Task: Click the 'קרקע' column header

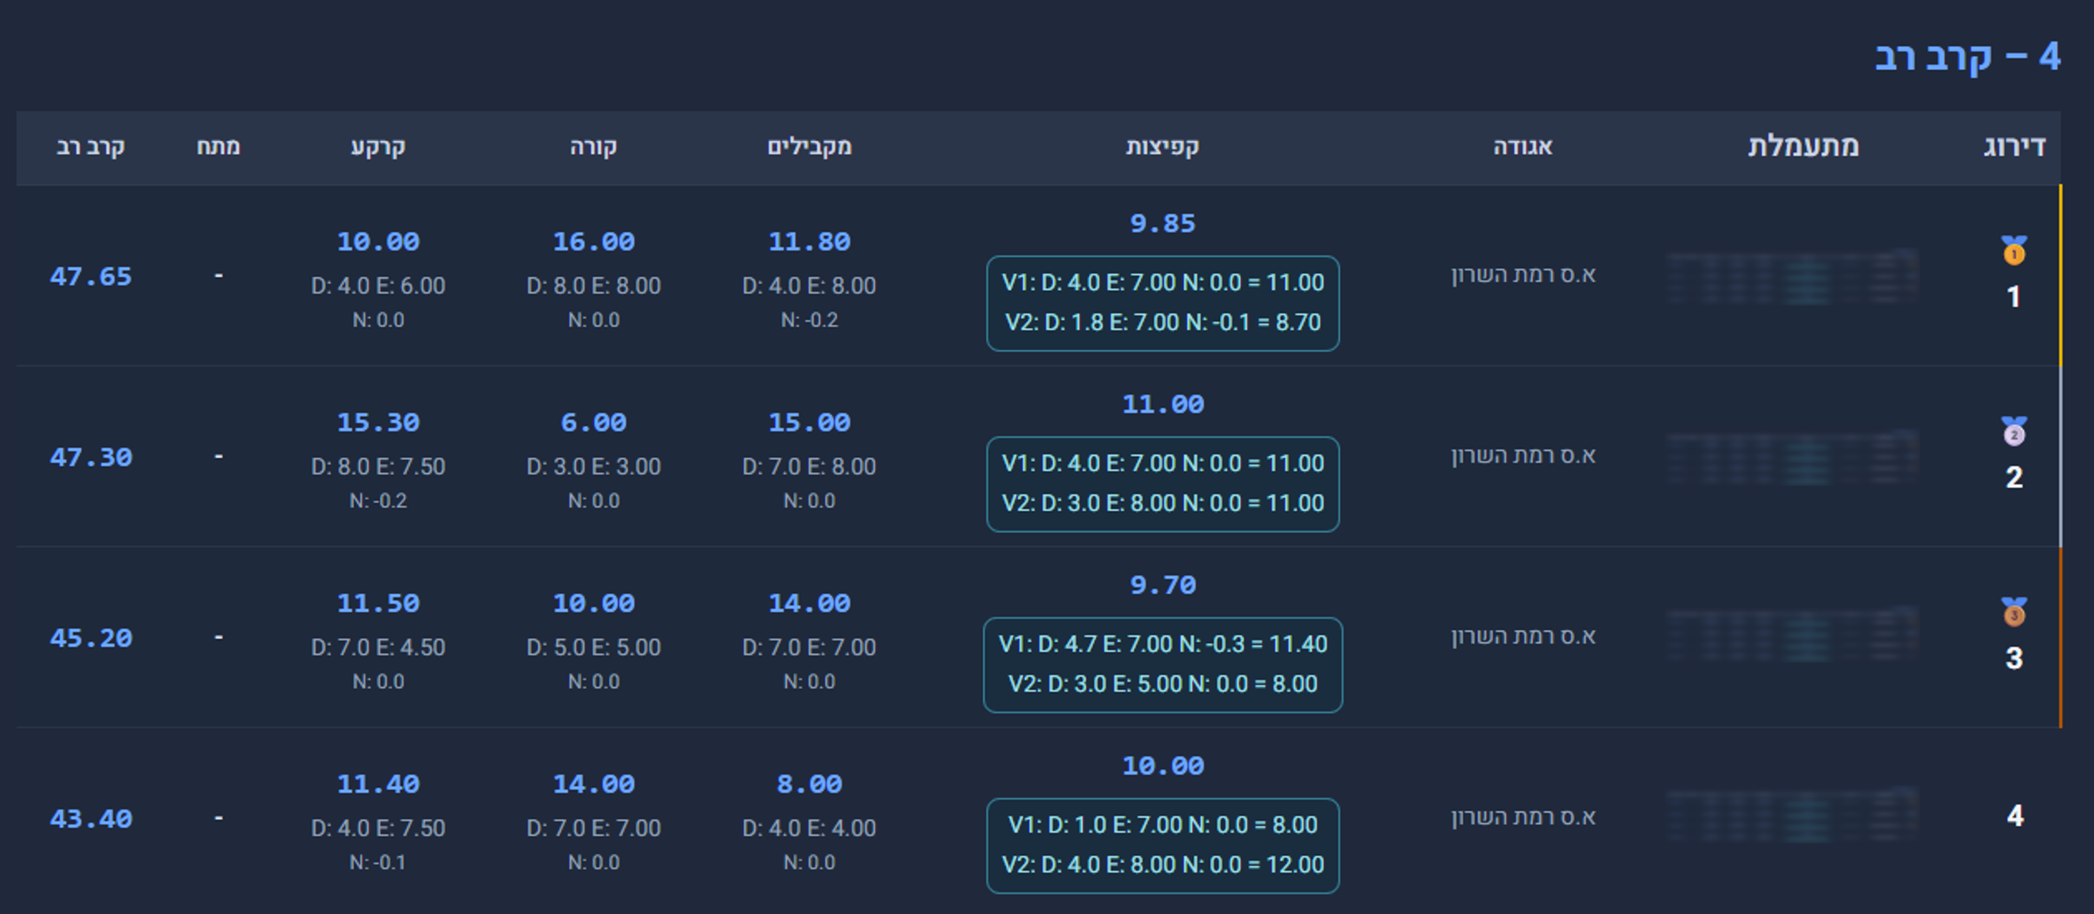Action: tap(378, 146)
